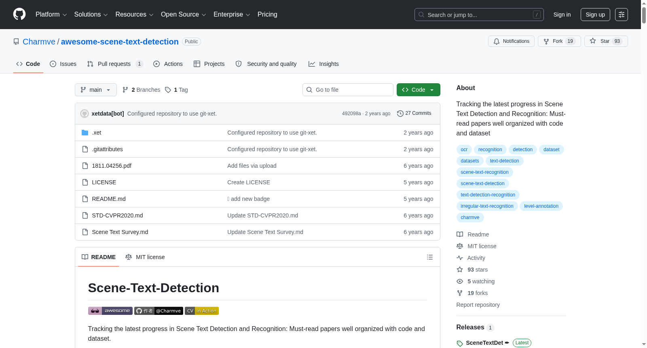Click the star icon next to 93 stars
This screenshot has width=647, height=348.
tap(460, 270)
